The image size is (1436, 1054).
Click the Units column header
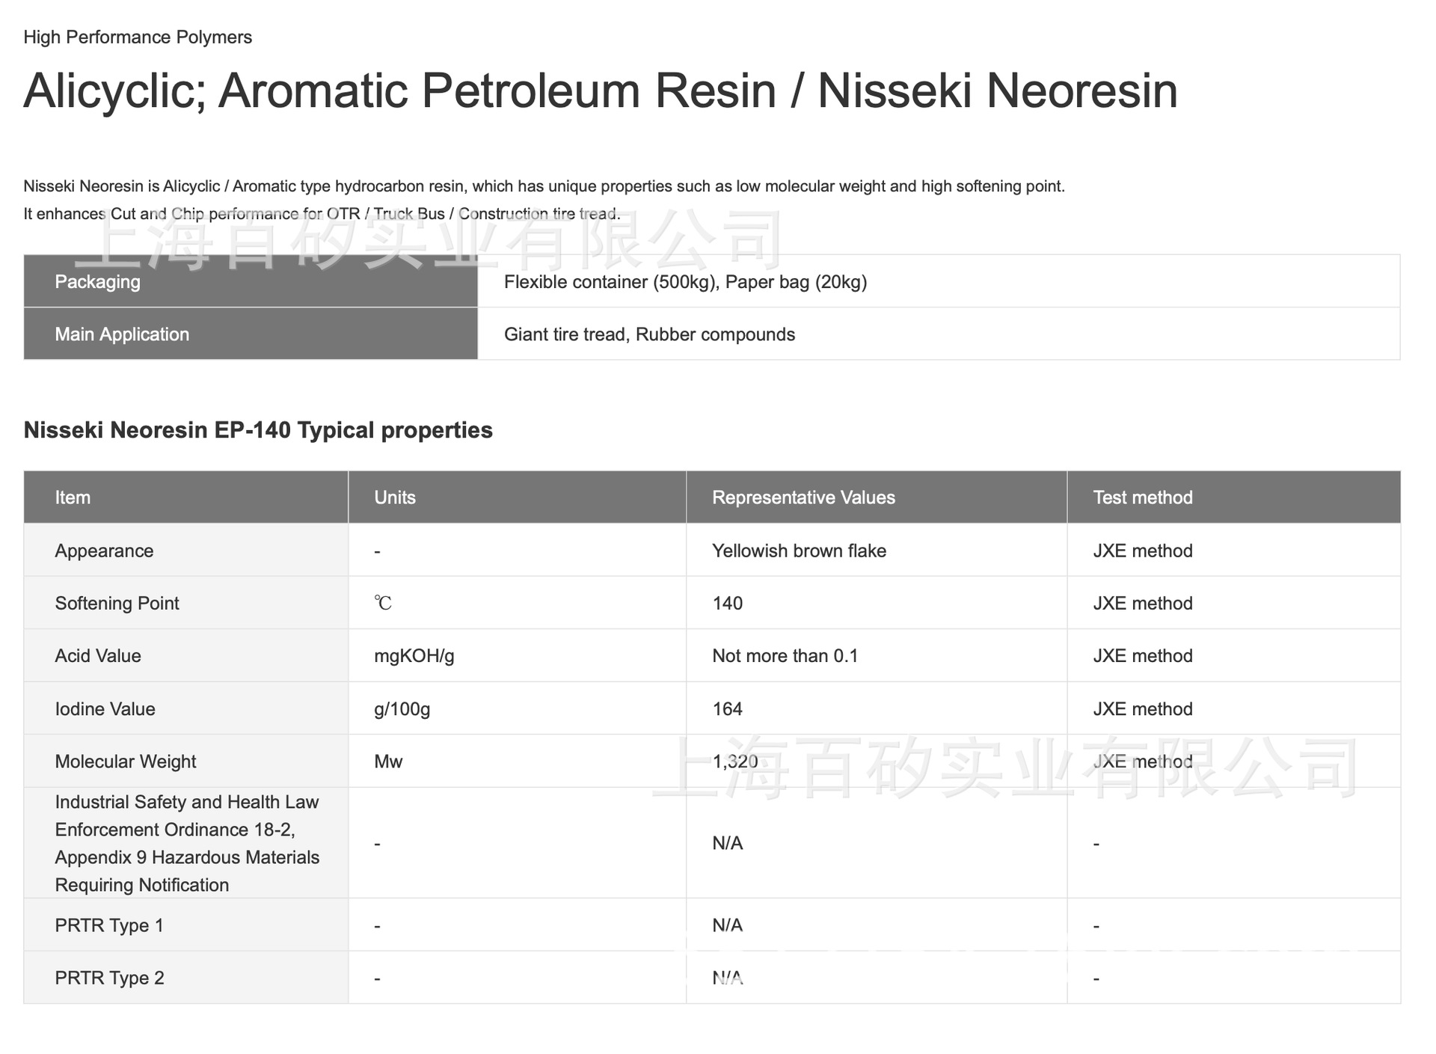(395, 497)
